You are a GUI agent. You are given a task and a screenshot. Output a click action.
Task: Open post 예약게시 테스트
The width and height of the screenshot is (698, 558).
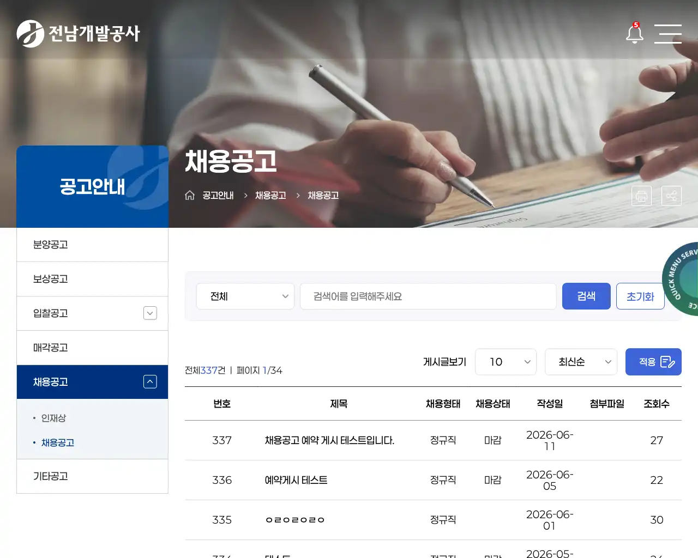tap(296, 480)
